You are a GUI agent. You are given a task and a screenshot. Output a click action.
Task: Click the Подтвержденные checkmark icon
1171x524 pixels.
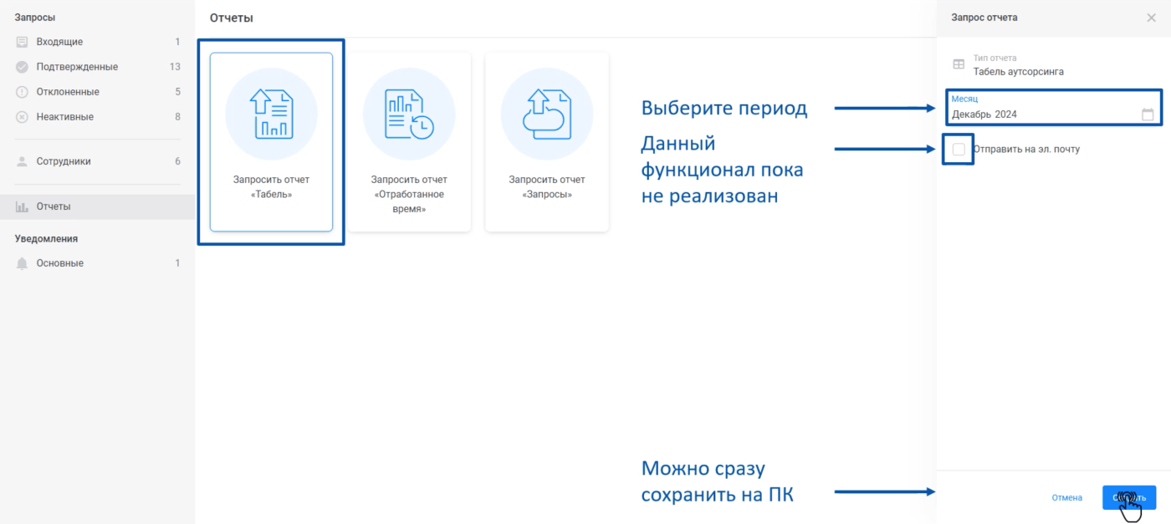(x=22, y=67)
